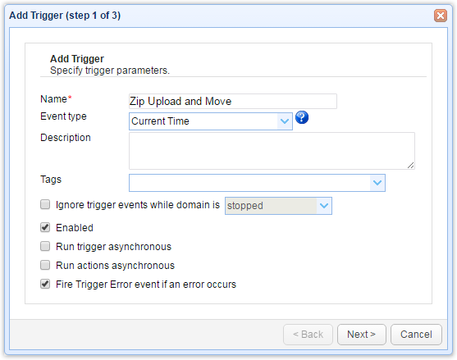Enable Run actions asynchronous
This screenshot has height=360, width=457.
pos(45,266)
